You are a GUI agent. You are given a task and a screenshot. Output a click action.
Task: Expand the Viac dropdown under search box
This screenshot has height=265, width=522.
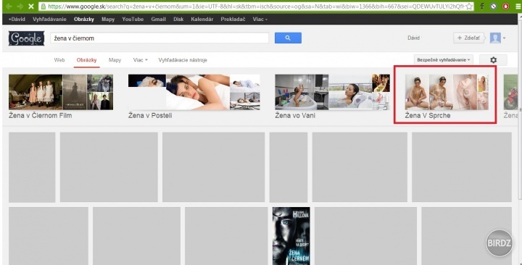140,60
